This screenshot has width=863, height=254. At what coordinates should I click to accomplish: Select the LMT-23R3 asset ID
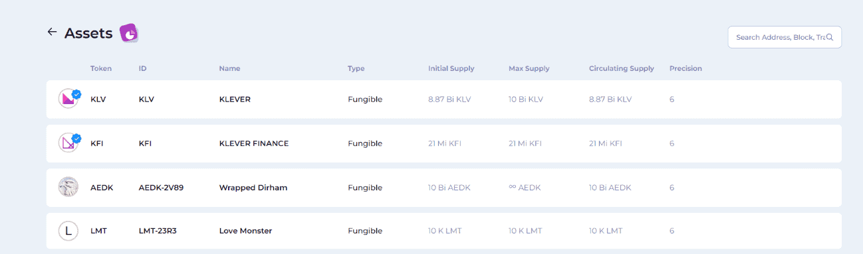tap(158, 231)
